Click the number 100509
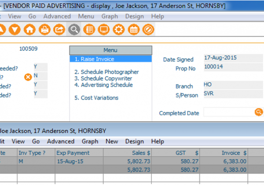This screenshot has width=264, height=185. tap(28, 49)
